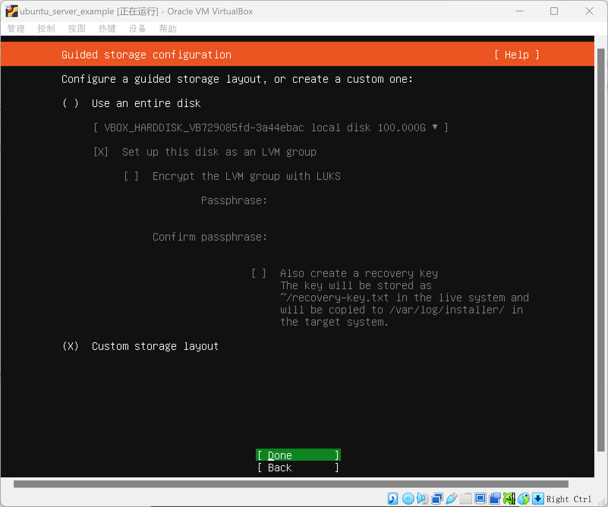Uncheck Set up this disk as LVM group
The image size is (608, 507).
click(x=101, y=152)
